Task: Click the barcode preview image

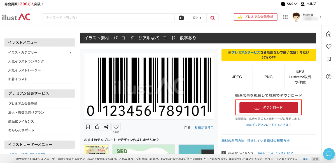Action: coord(149,86)
